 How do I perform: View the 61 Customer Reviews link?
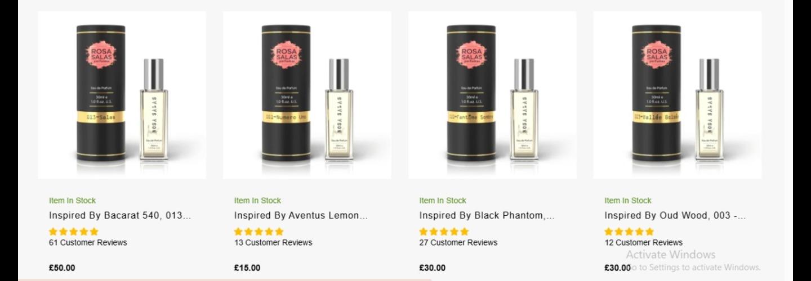(x=88, y=243)
